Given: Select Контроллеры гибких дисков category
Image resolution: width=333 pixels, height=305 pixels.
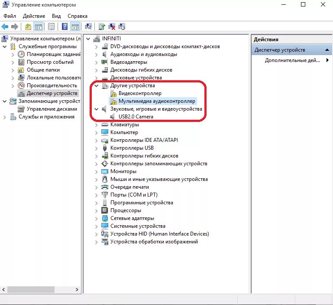Looking at the screenshot, I should [144, 156].
